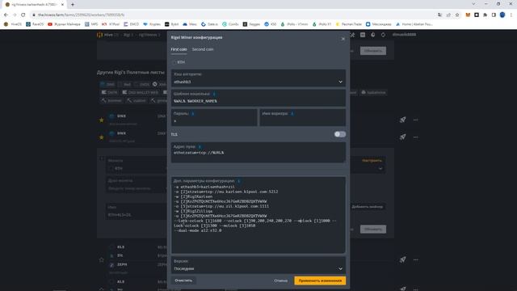Image resolution: width=517 pixels, height=291 pixels.
Task: Click the lower grey Обновить button behind the dialog
Action: (x=373, y=230)
